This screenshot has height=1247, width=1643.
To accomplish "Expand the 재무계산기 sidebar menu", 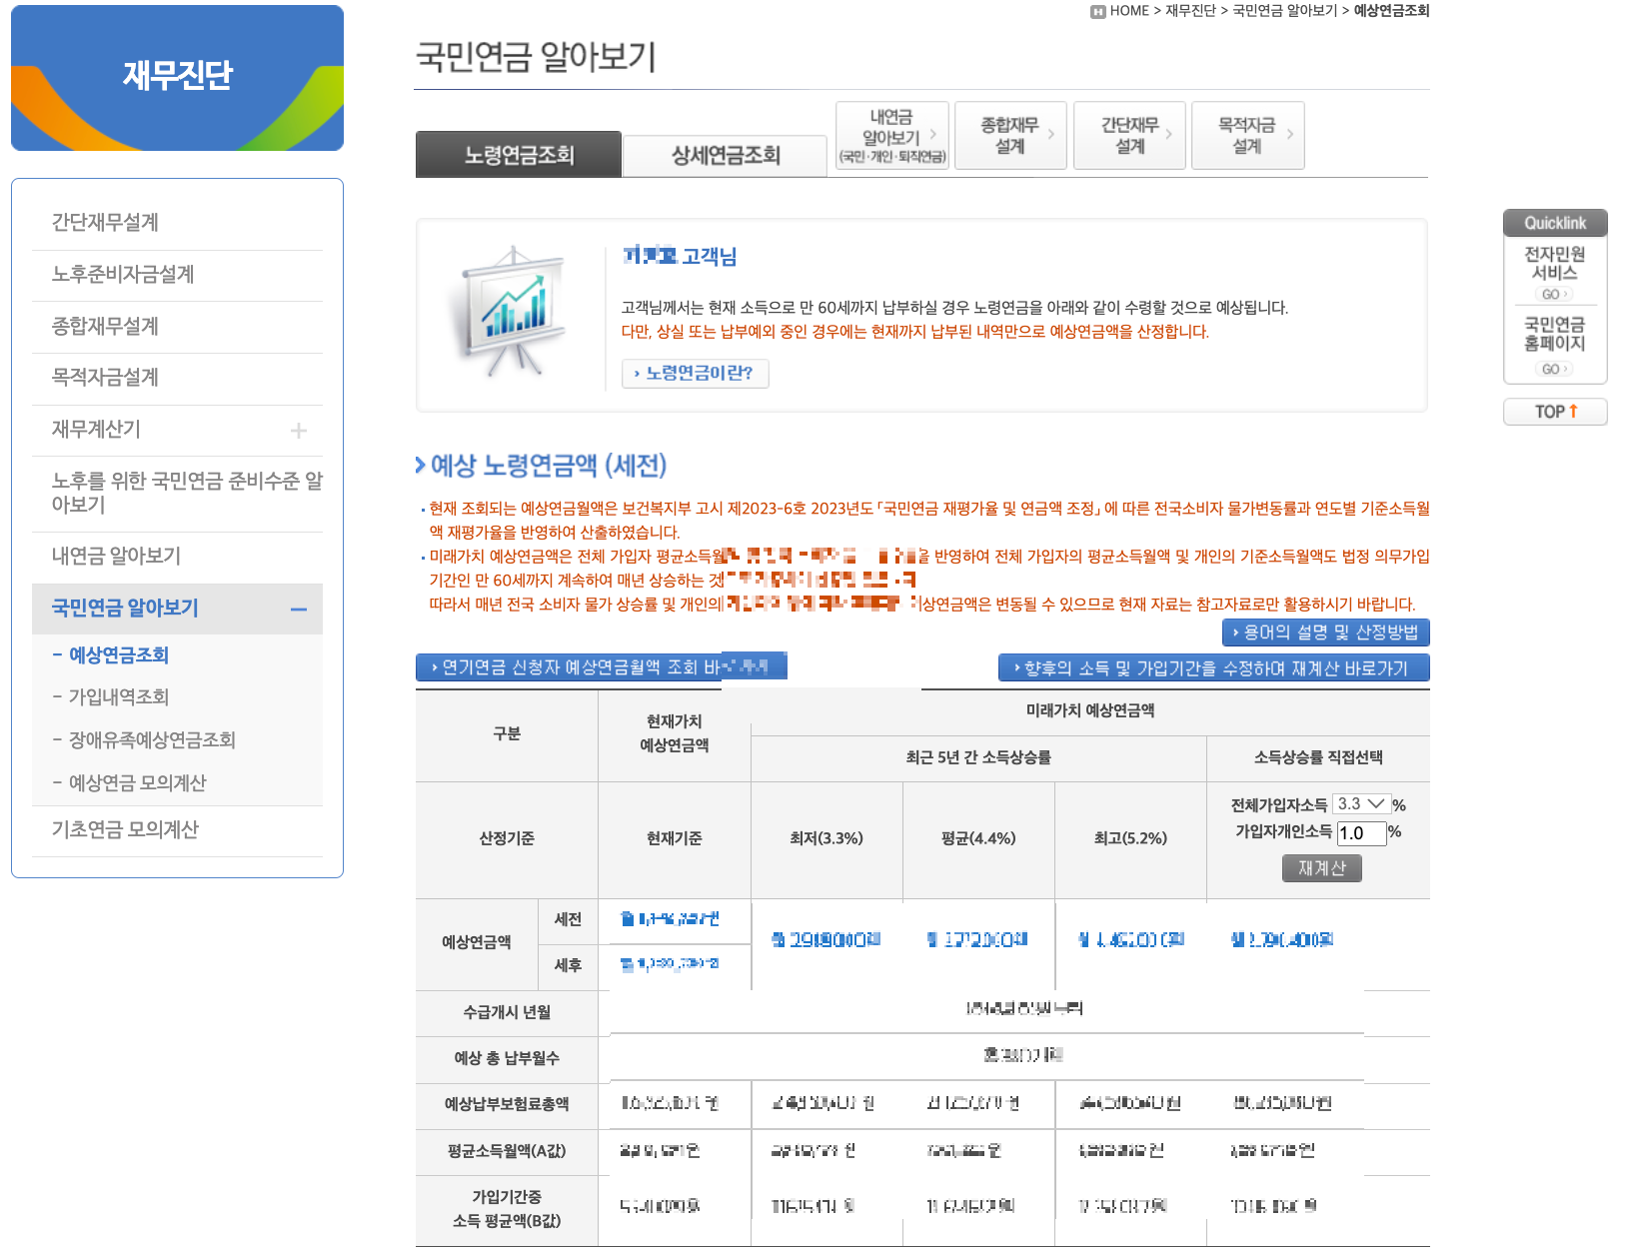I will point(299,430).
